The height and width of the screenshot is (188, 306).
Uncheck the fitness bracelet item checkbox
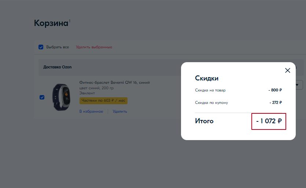(x=42, y=97)
